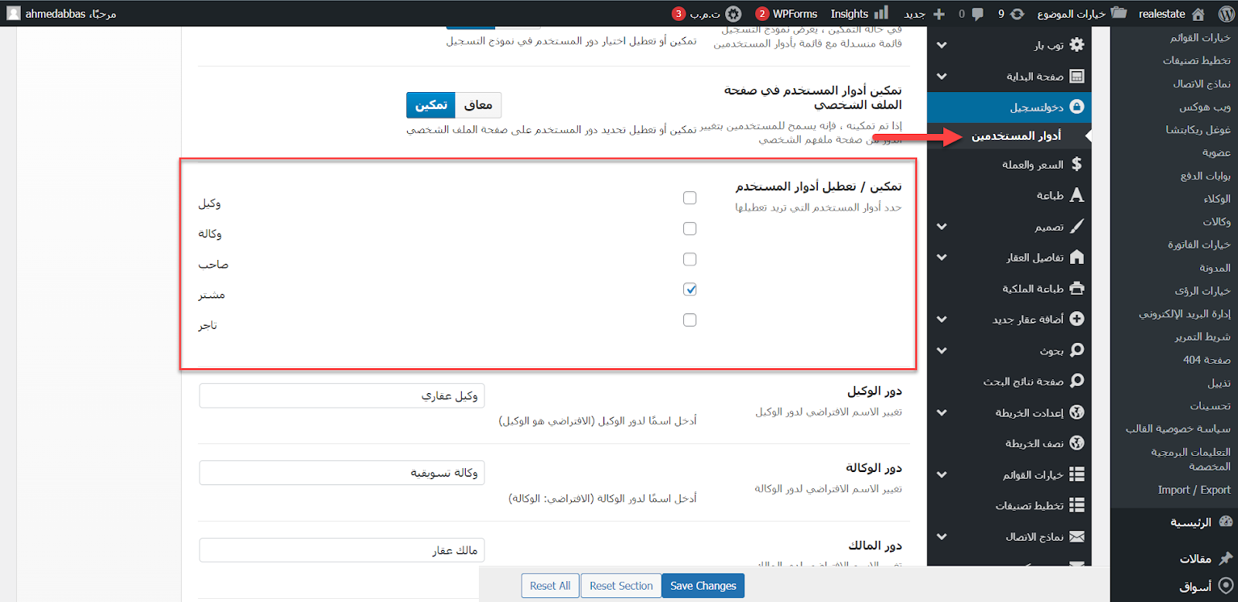The width and height of the screenshot is (1238, 602).
Task: Click the dashboard icon for الرئيسية
Action: [1226, 522]
